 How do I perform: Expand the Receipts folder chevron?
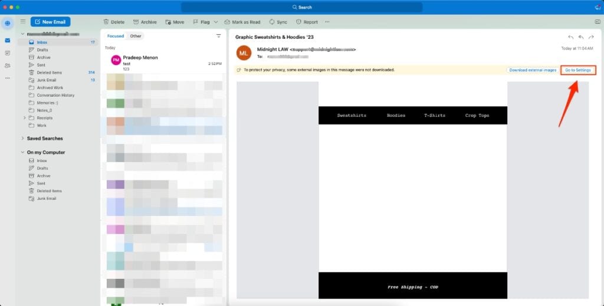click(x=25, y=118)
